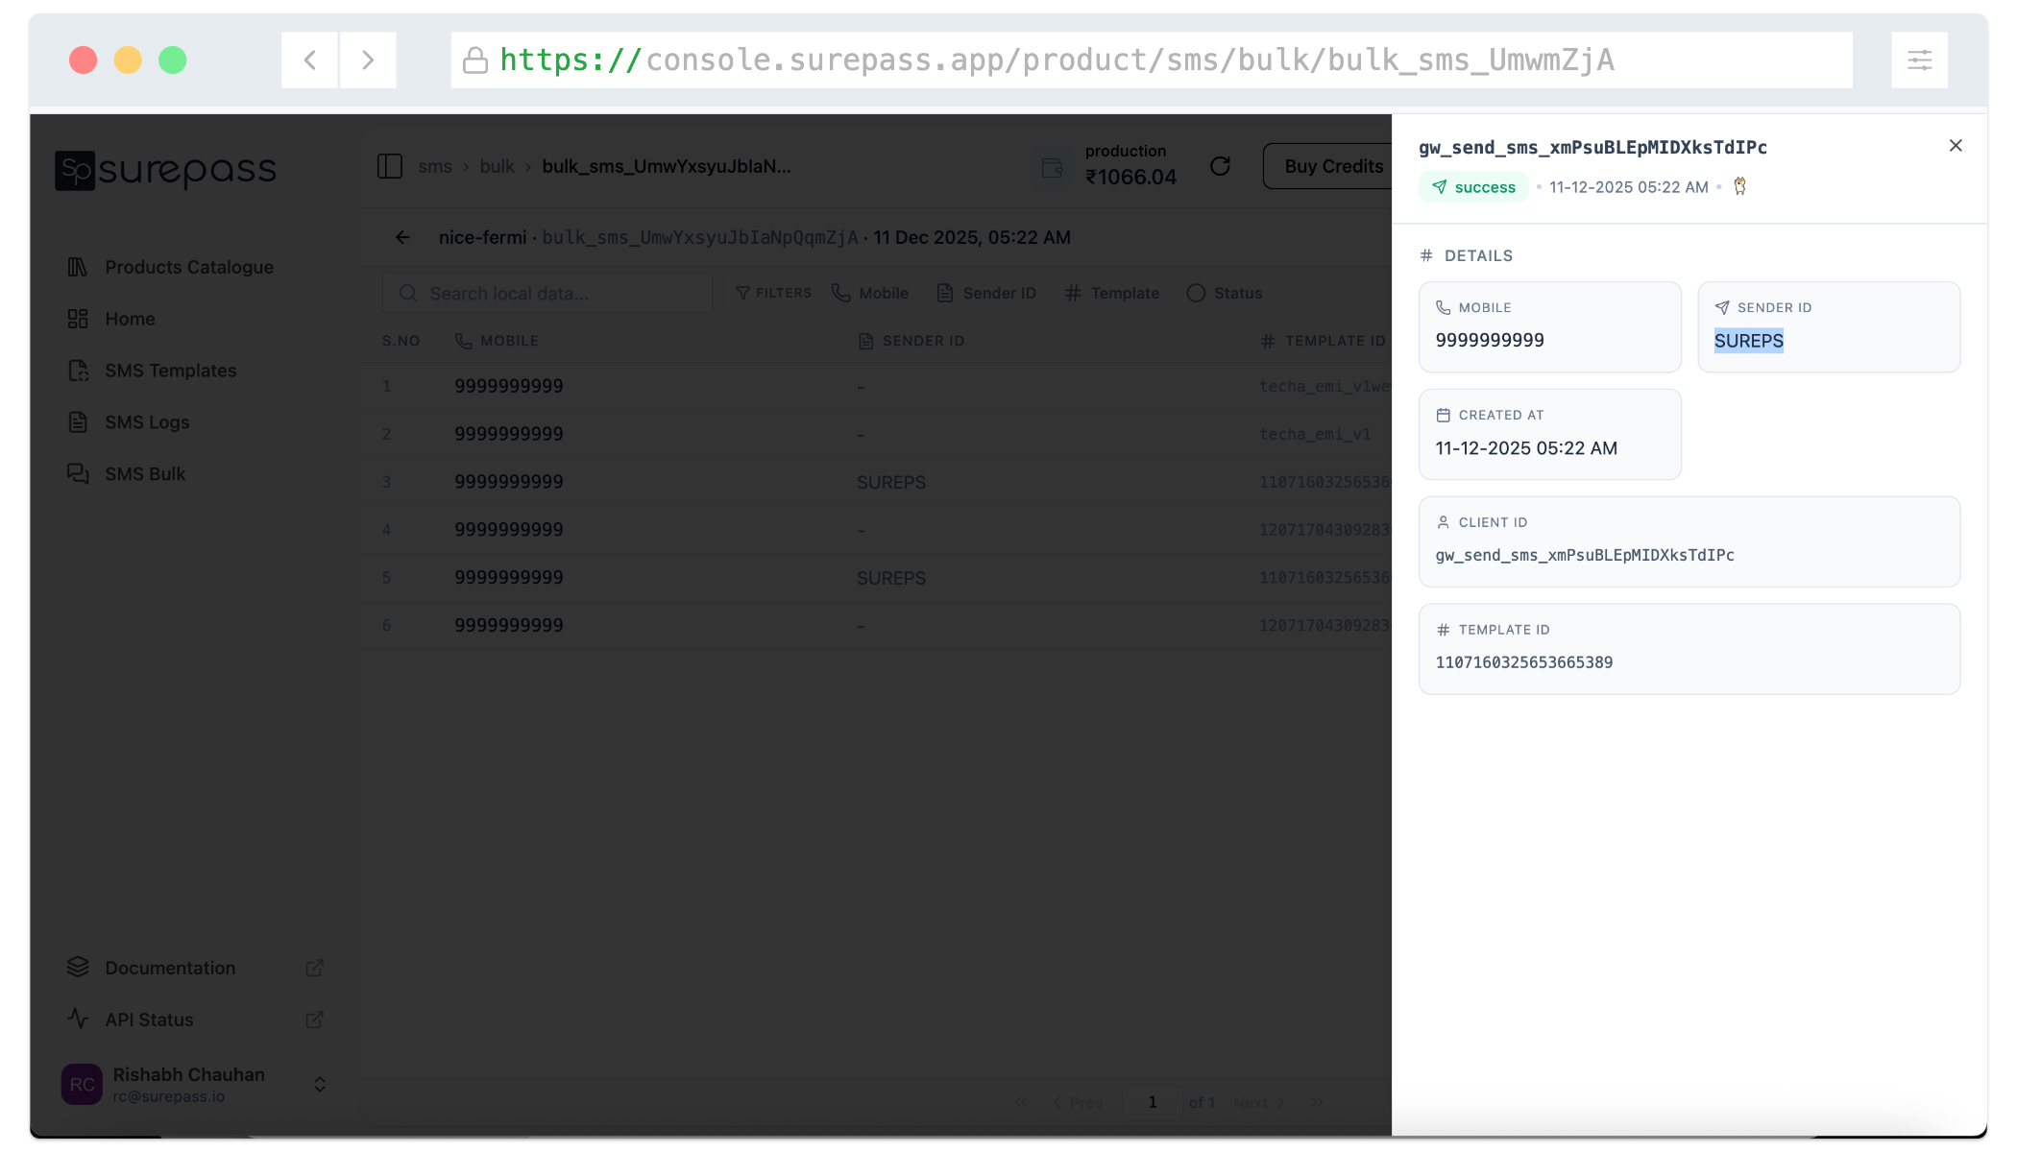
Task: Click the browser settings sliders icon
Action: coord(1919,60)
